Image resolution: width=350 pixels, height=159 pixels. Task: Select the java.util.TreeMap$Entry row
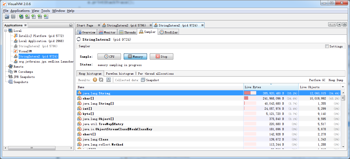pyautogui.click(x=209, y=124)
